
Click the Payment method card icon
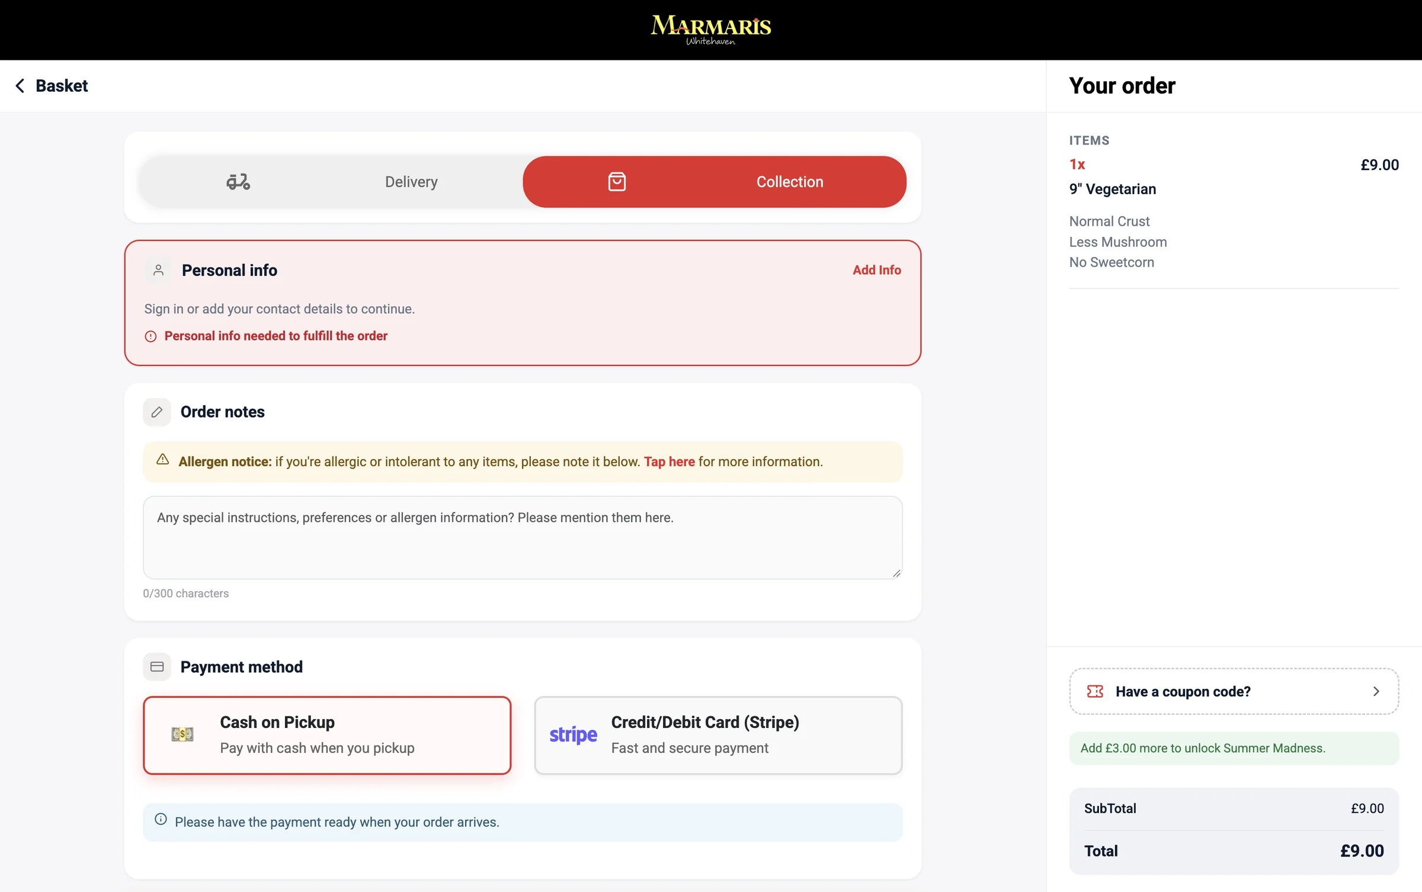(x=157, y=667)
